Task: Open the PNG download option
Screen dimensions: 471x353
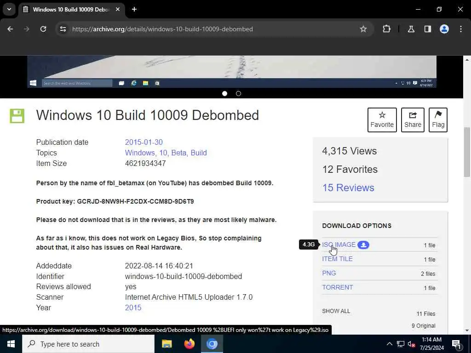Action: pos(329,273)
